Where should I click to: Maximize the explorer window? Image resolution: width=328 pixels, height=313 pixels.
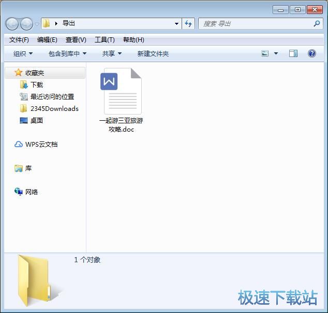click(297, 10)
